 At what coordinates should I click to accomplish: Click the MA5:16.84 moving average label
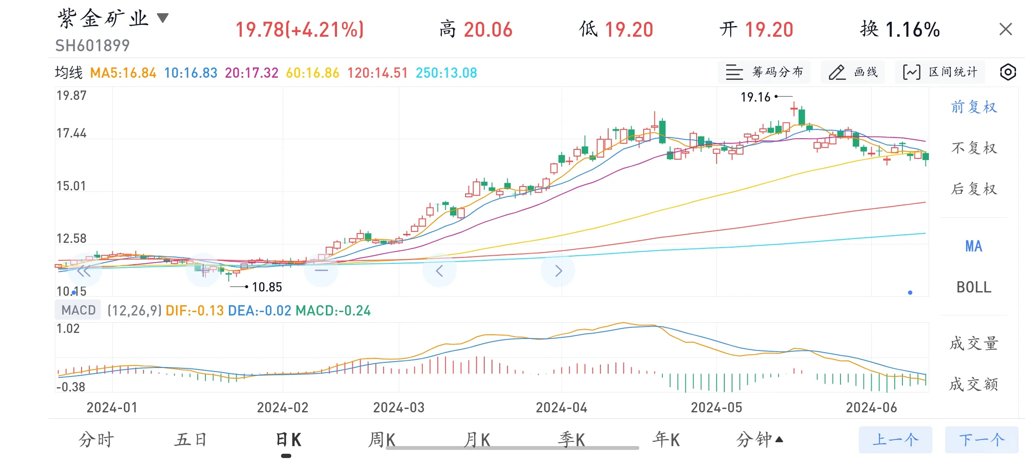coord(123,73)
